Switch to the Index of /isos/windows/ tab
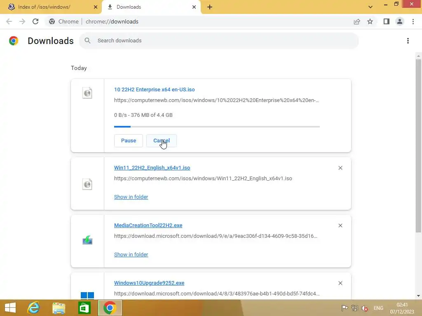 pyautogui.click(x=51, y=7)
